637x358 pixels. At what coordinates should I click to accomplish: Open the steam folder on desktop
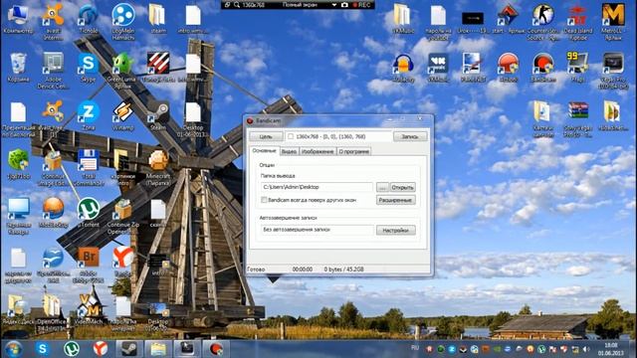pos(157,19)
